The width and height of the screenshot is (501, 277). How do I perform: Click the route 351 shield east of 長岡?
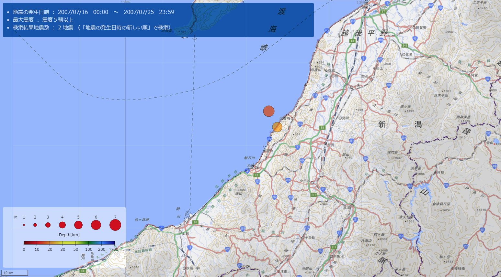pos(352,141)
